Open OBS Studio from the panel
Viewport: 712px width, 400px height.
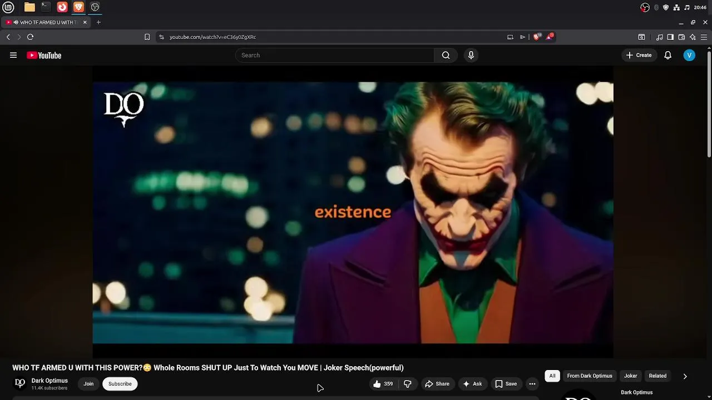95,7
